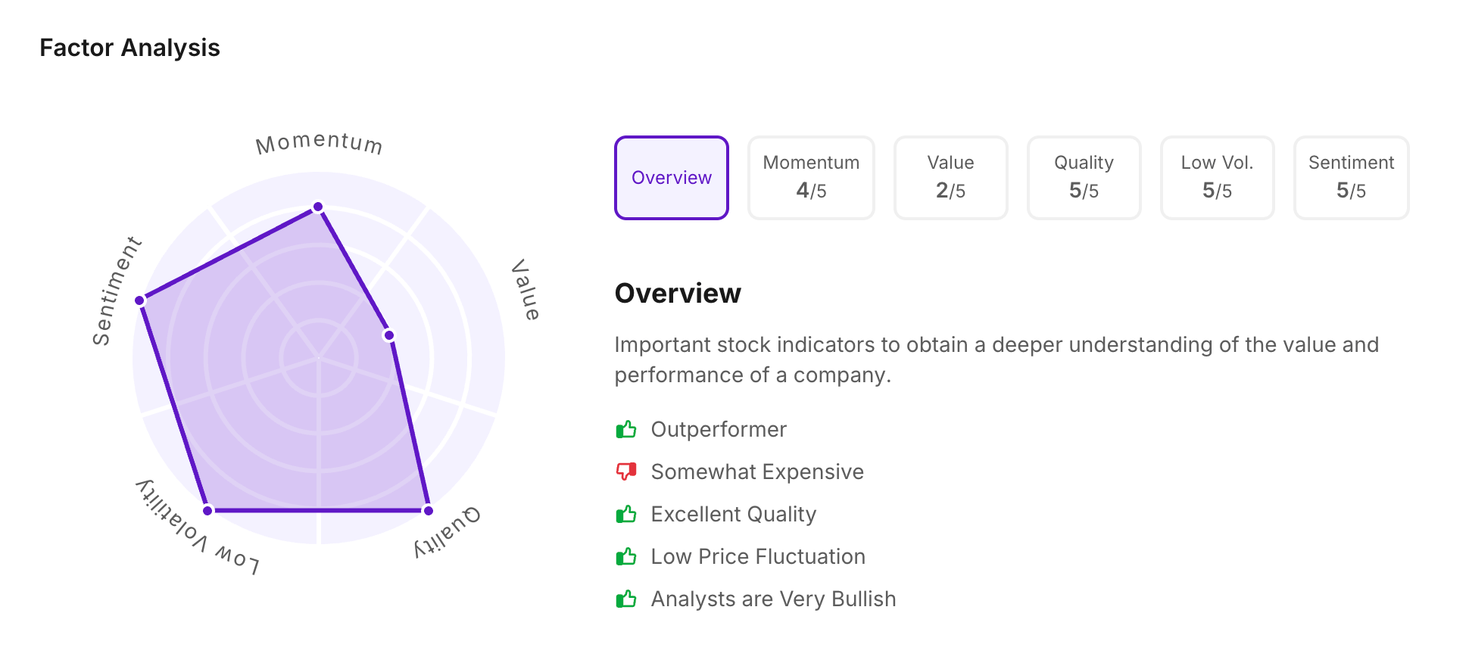Click the Analysts are Very Bullish text
This screenshot has height=666, width=1469.
pyautogui.click(x=773, y=599)
